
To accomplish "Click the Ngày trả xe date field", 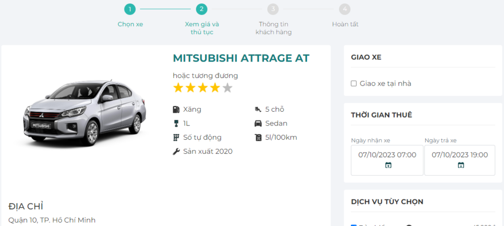I will coord(460,155).
